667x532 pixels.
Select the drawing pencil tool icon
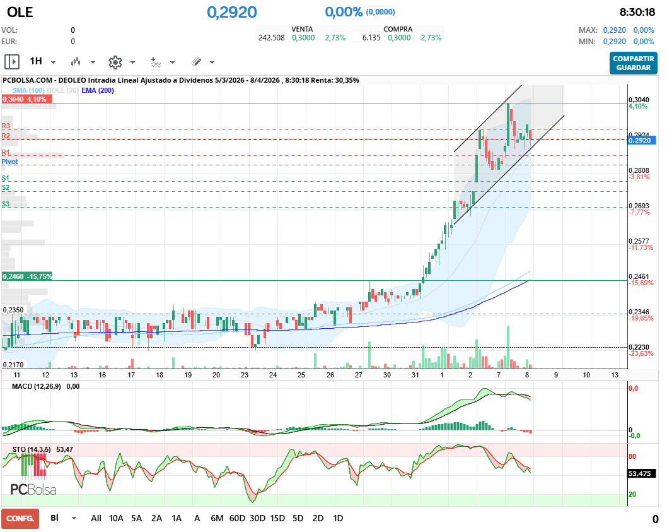tap(196, 62)
